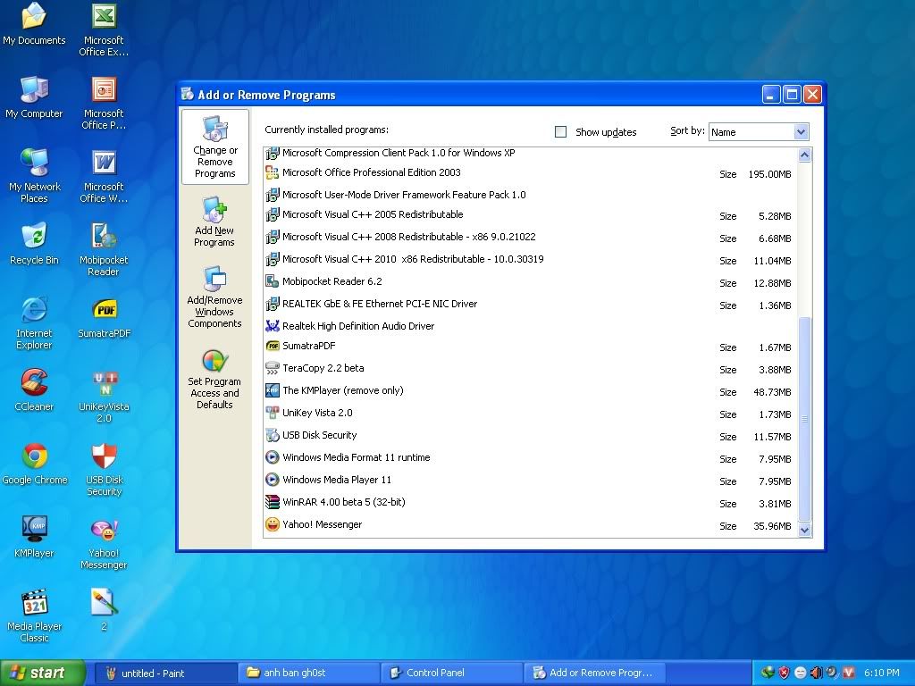
Task: Select WinRAR 4.00 beta 5 (32-bit)
Action: click(530, 502)
